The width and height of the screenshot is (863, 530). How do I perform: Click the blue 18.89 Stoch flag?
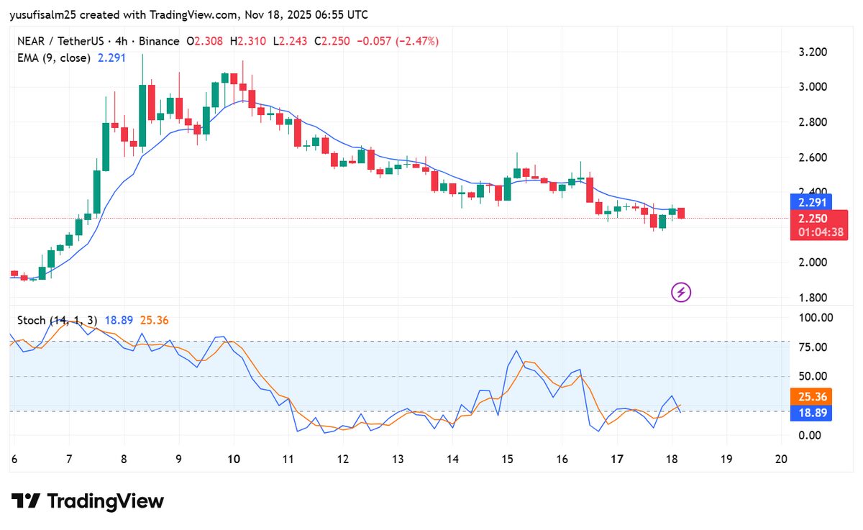coord(813,412)
